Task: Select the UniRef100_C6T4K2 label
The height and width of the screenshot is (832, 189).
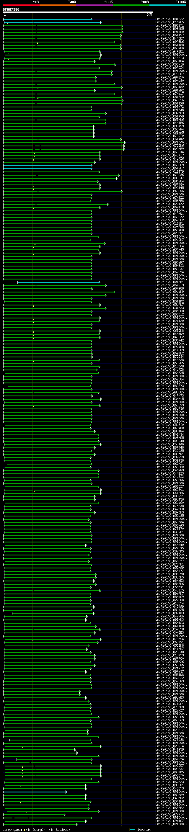Action: coord(170,139)
